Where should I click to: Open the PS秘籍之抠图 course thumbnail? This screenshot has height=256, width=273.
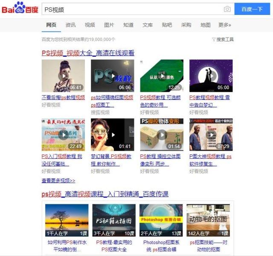pyautogui.click(x=114, y=220)
